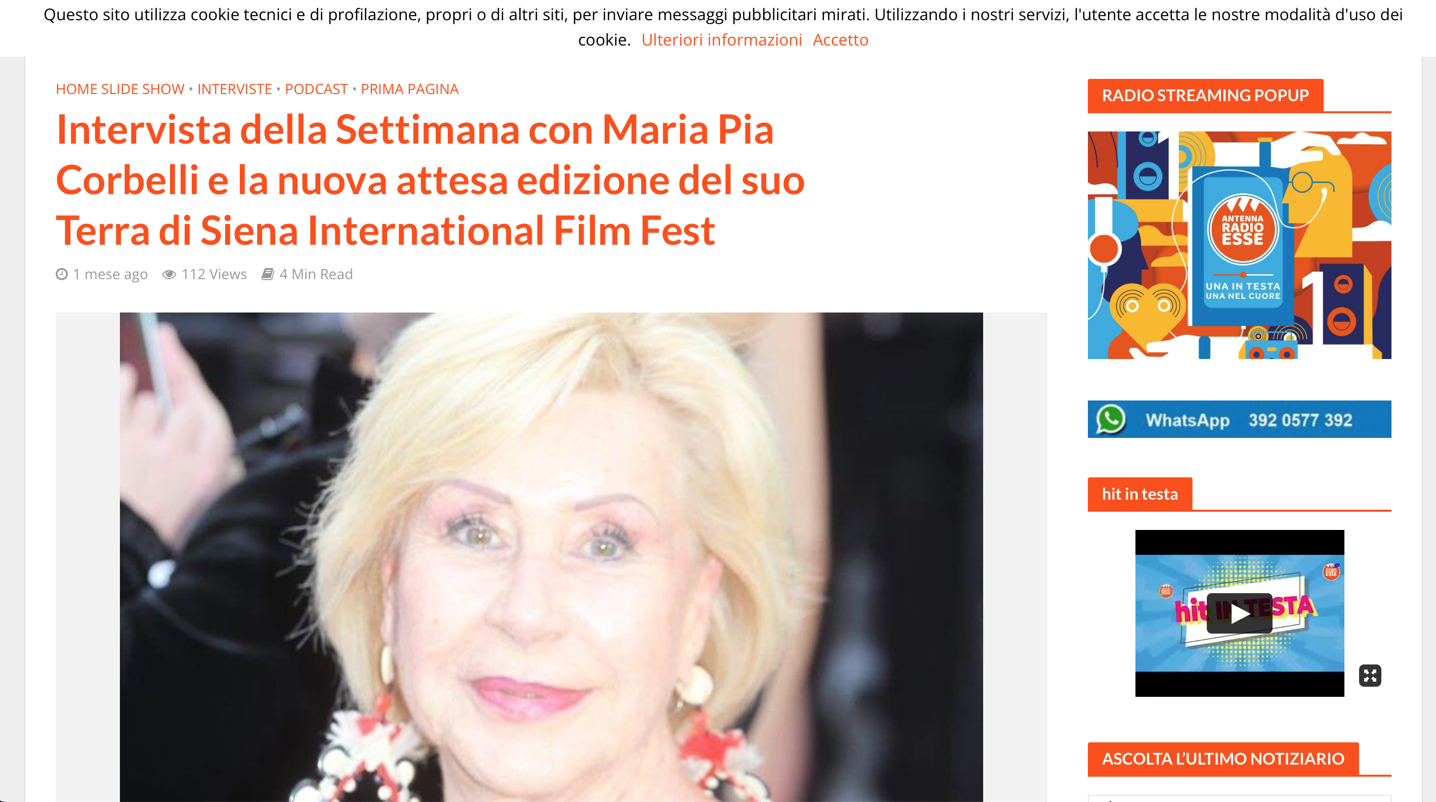The width and height of the screenshot is (1436, 802).
Task: Click the clock icon beside 1 mese ago
Action: click(62, 274)
